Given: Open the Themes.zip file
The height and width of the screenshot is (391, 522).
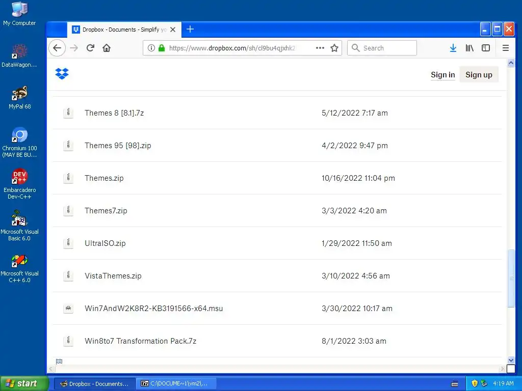Looking at the screenshot, I should (x=104, y=178).
